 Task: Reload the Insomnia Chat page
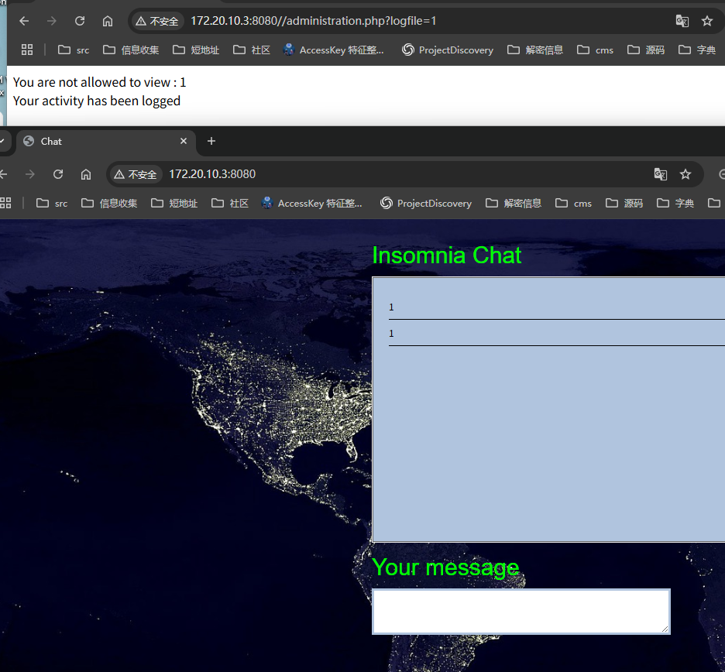pos(57,174)
